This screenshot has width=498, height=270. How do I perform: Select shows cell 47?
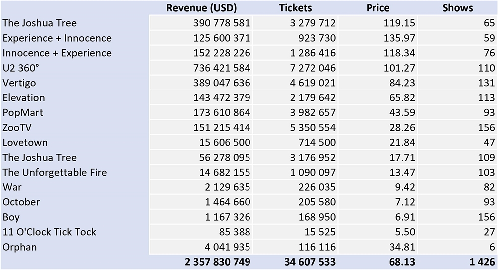point(457,142)
